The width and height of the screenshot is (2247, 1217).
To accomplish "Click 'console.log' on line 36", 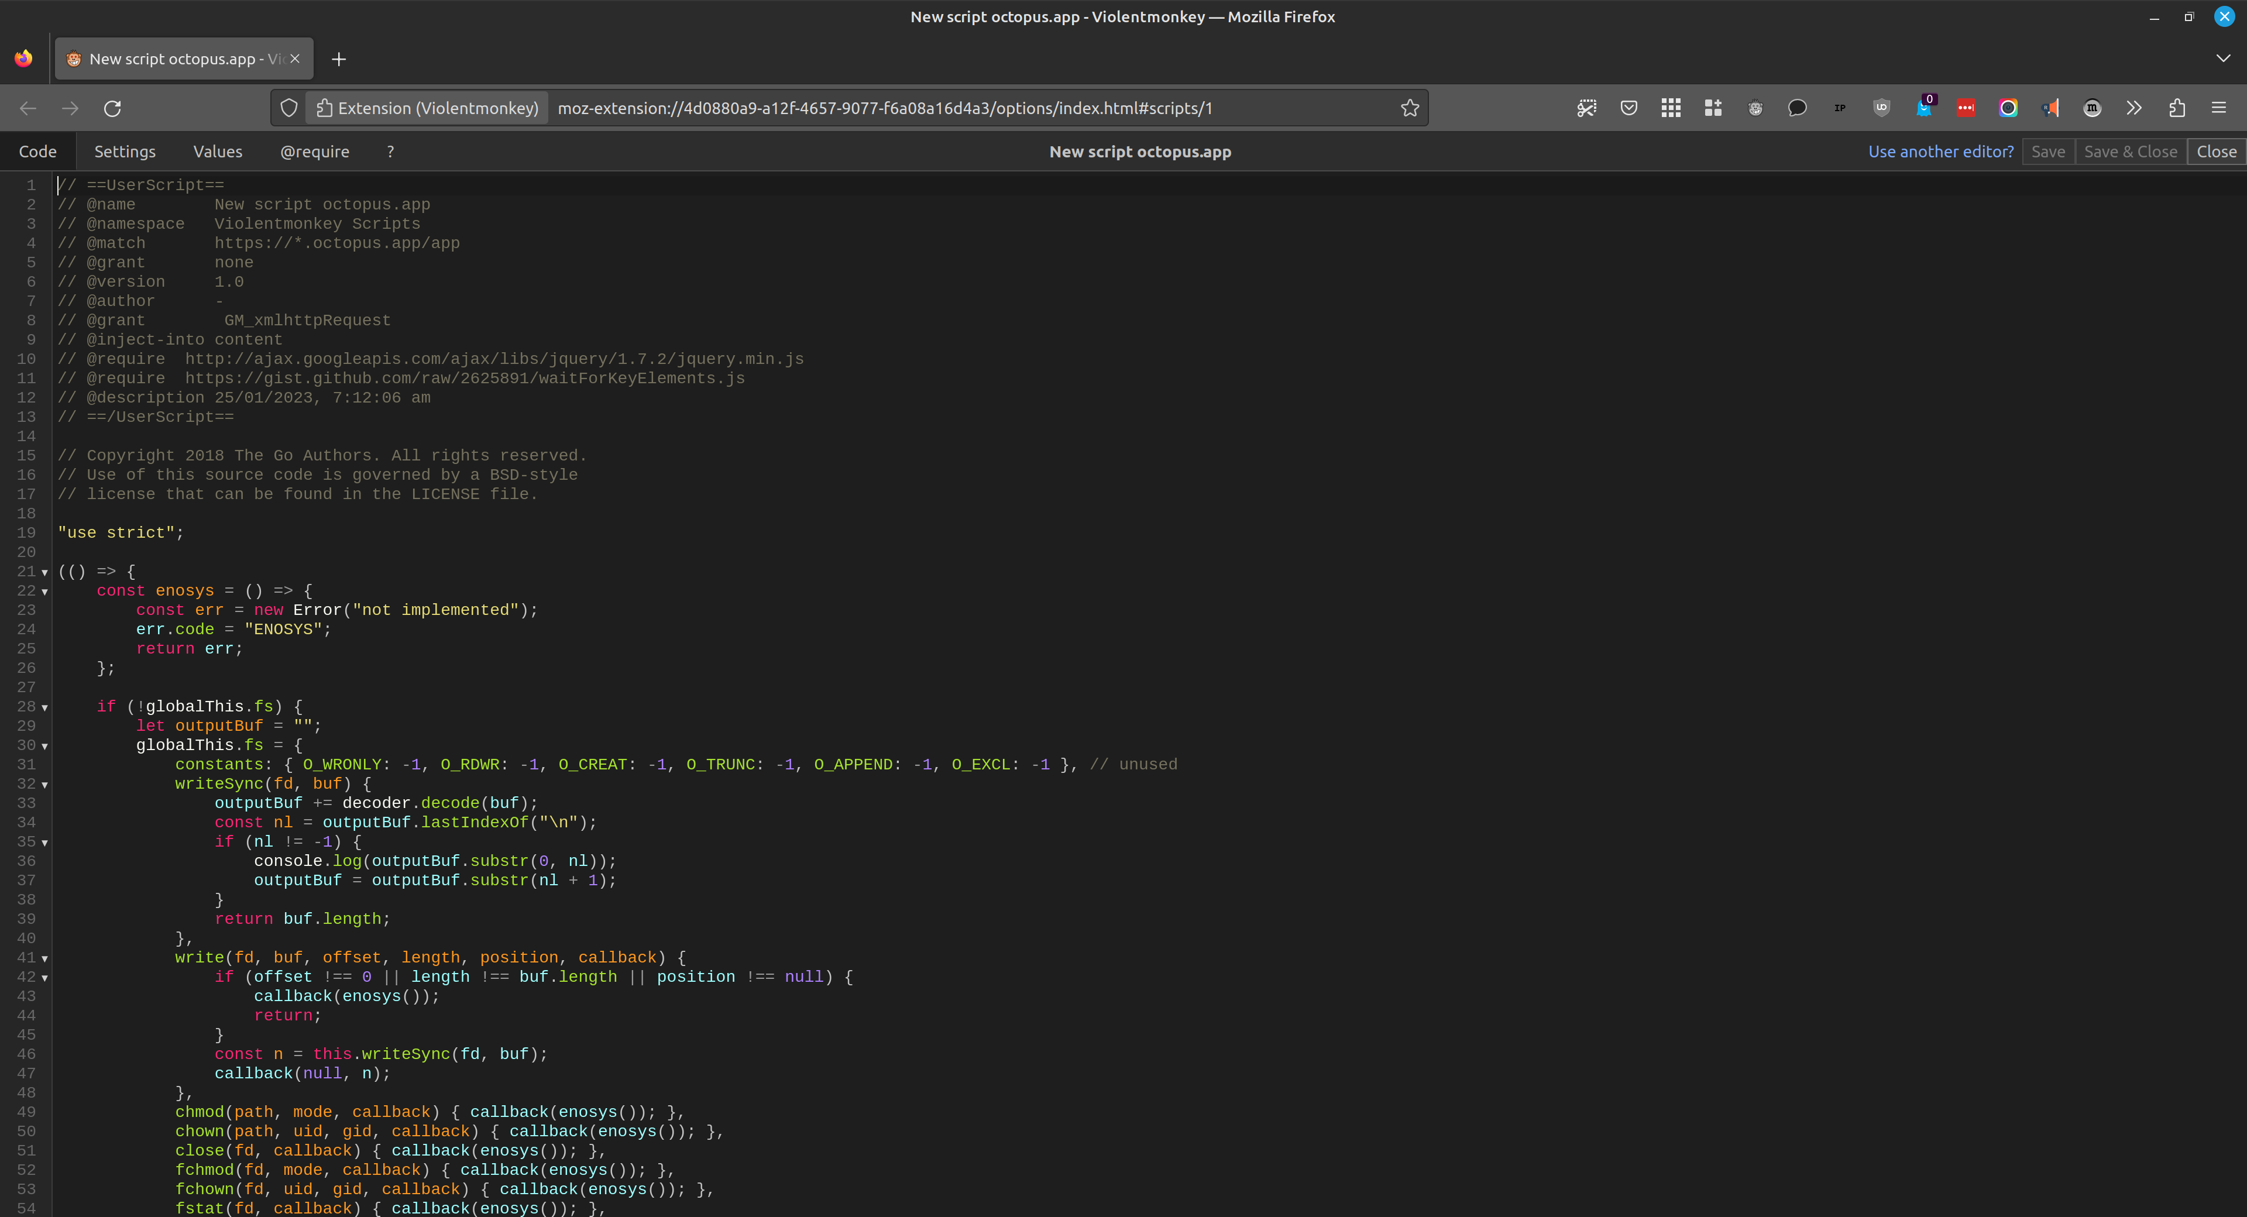I will 307,861.
